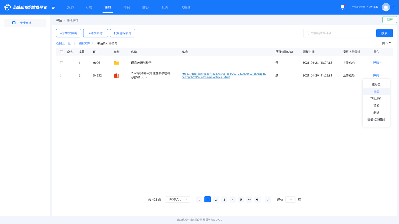Image resolution: width=399 pixels, height=224 pixels.
Task: Click the +添加素材 button
Action: [x=96, y=33]
